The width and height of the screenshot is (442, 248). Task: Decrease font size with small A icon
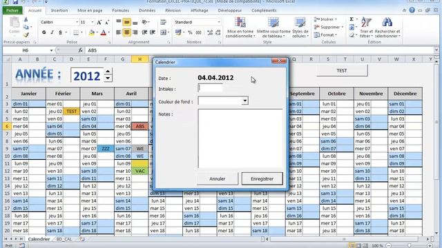[x=107, y=22]
